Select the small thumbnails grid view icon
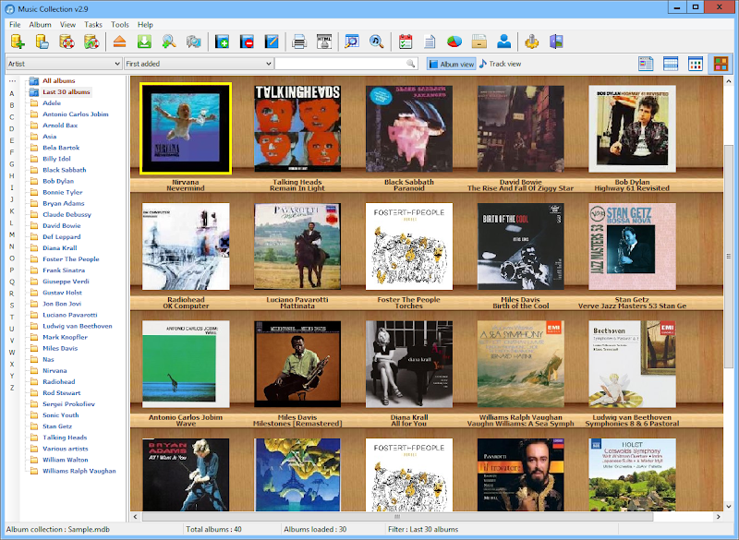This screenshot has height=540, width=739. point(696,64)
